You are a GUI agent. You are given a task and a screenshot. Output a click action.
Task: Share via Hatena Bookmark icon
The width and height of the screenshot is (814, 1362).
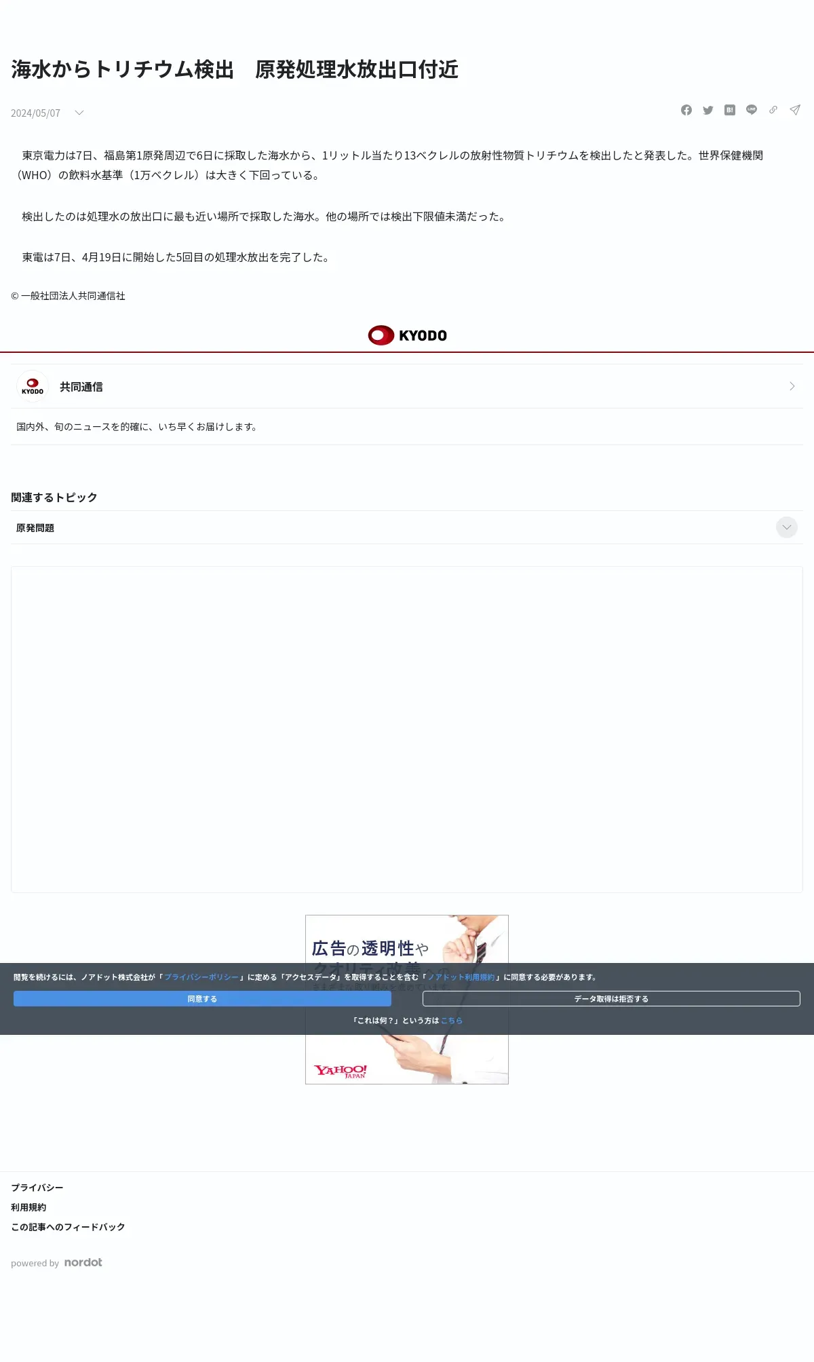coord(730,110)
